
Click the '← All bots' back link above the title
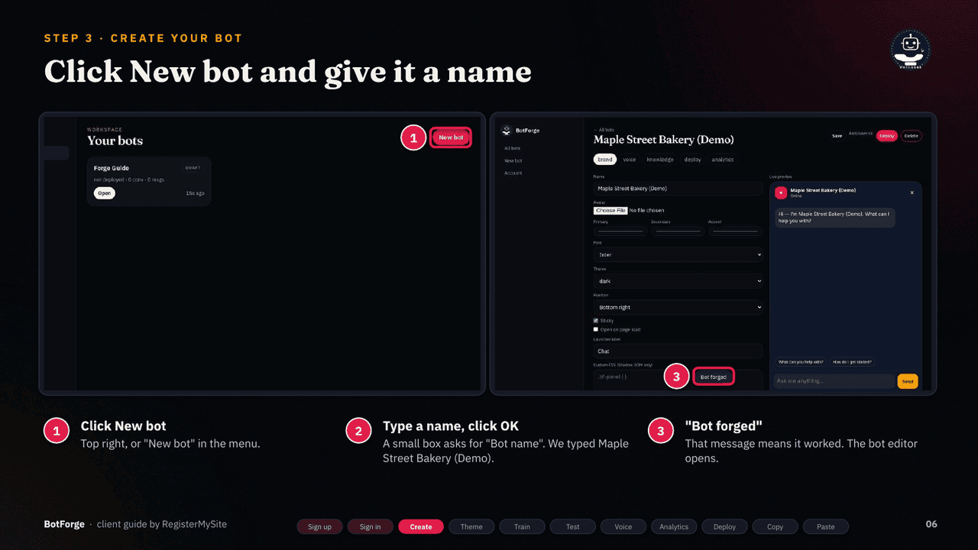pos(604,130)
